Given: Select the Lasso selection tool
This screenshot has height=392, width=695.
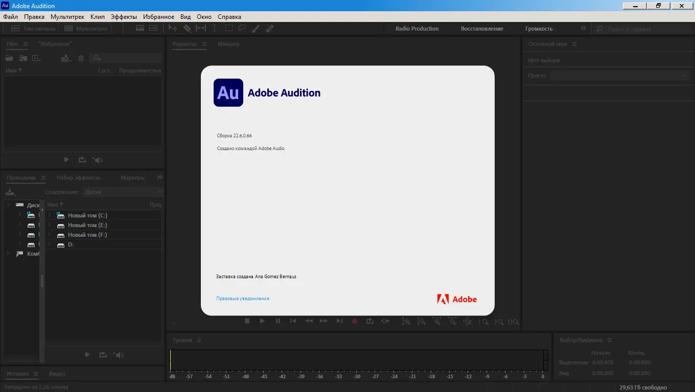Looking at the screenshot, I should [242, 29].
